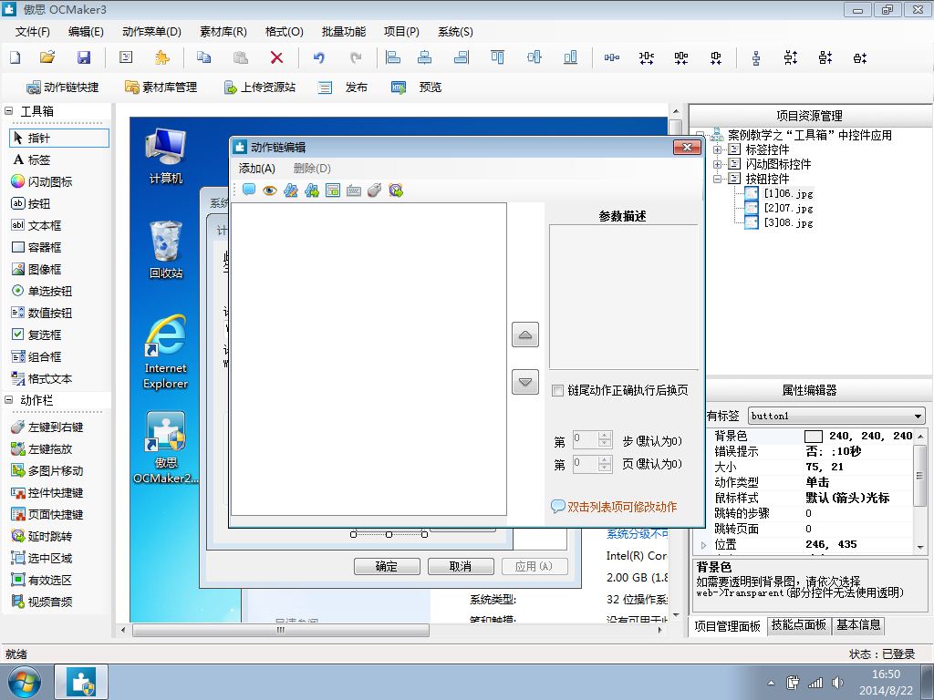Expand the 闪动图标控件 tree node

pyautogui.click(x=717, y=164)
